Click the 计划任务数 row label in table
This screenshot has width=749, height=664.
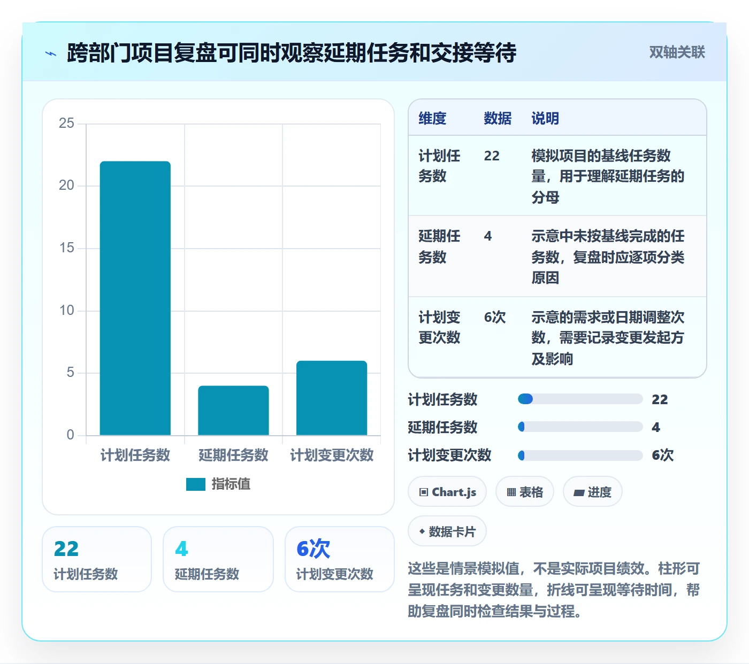point(439,166)
